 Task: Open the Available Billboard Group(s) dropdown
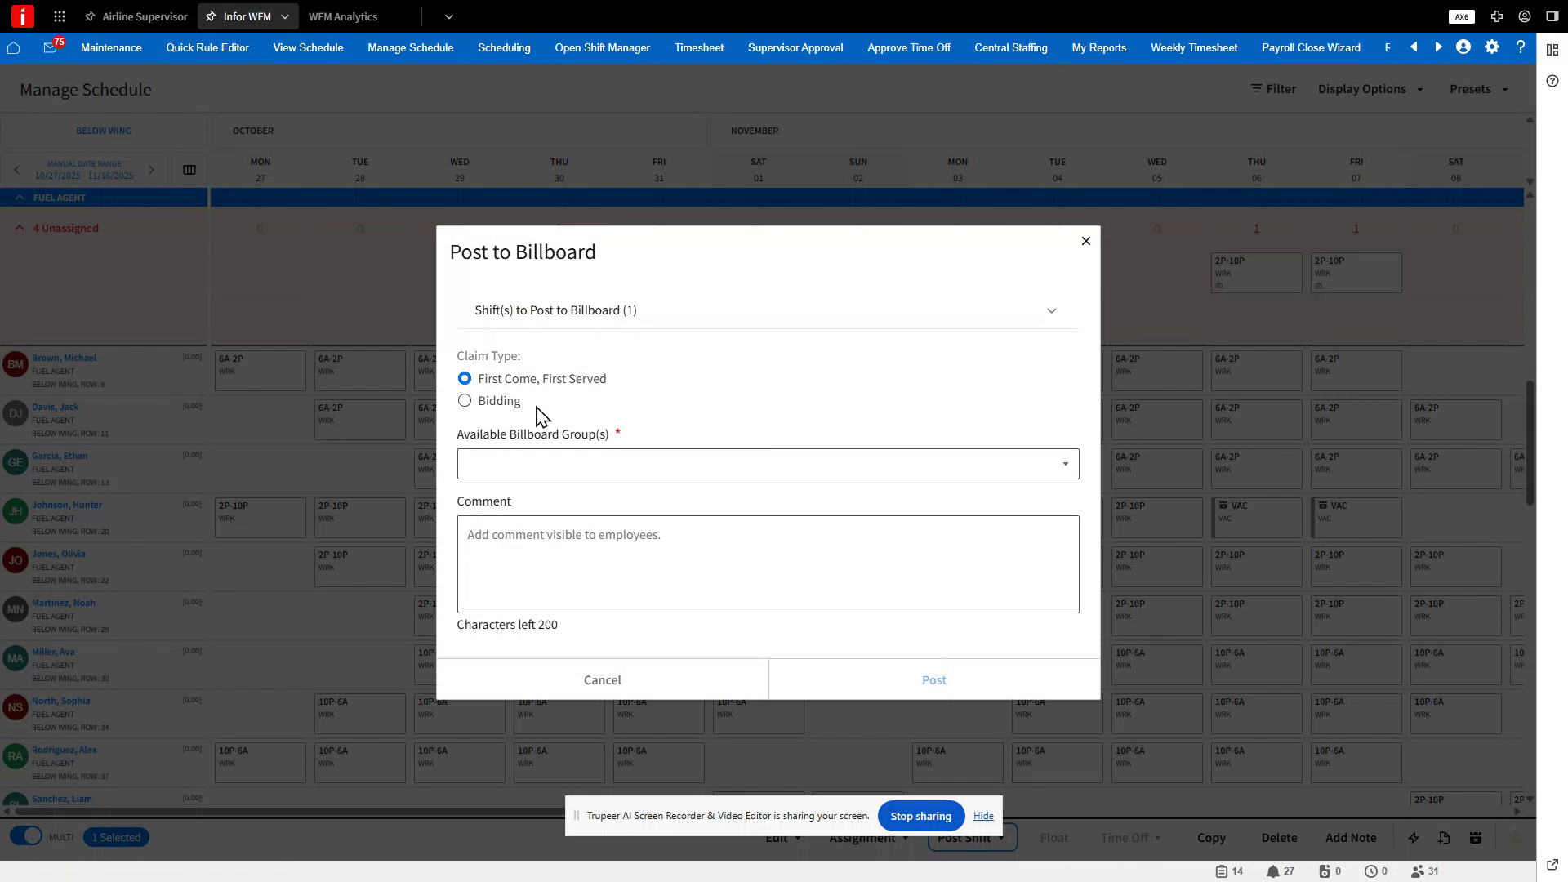(1064, 463)
